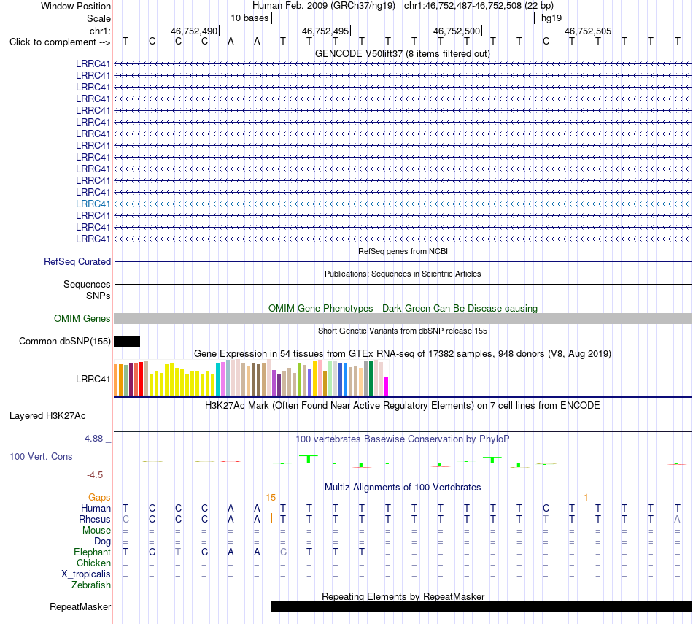Open 'Short Genetic Variants from dbSNP release 155' title
The image size is (693, 624).
403,331
